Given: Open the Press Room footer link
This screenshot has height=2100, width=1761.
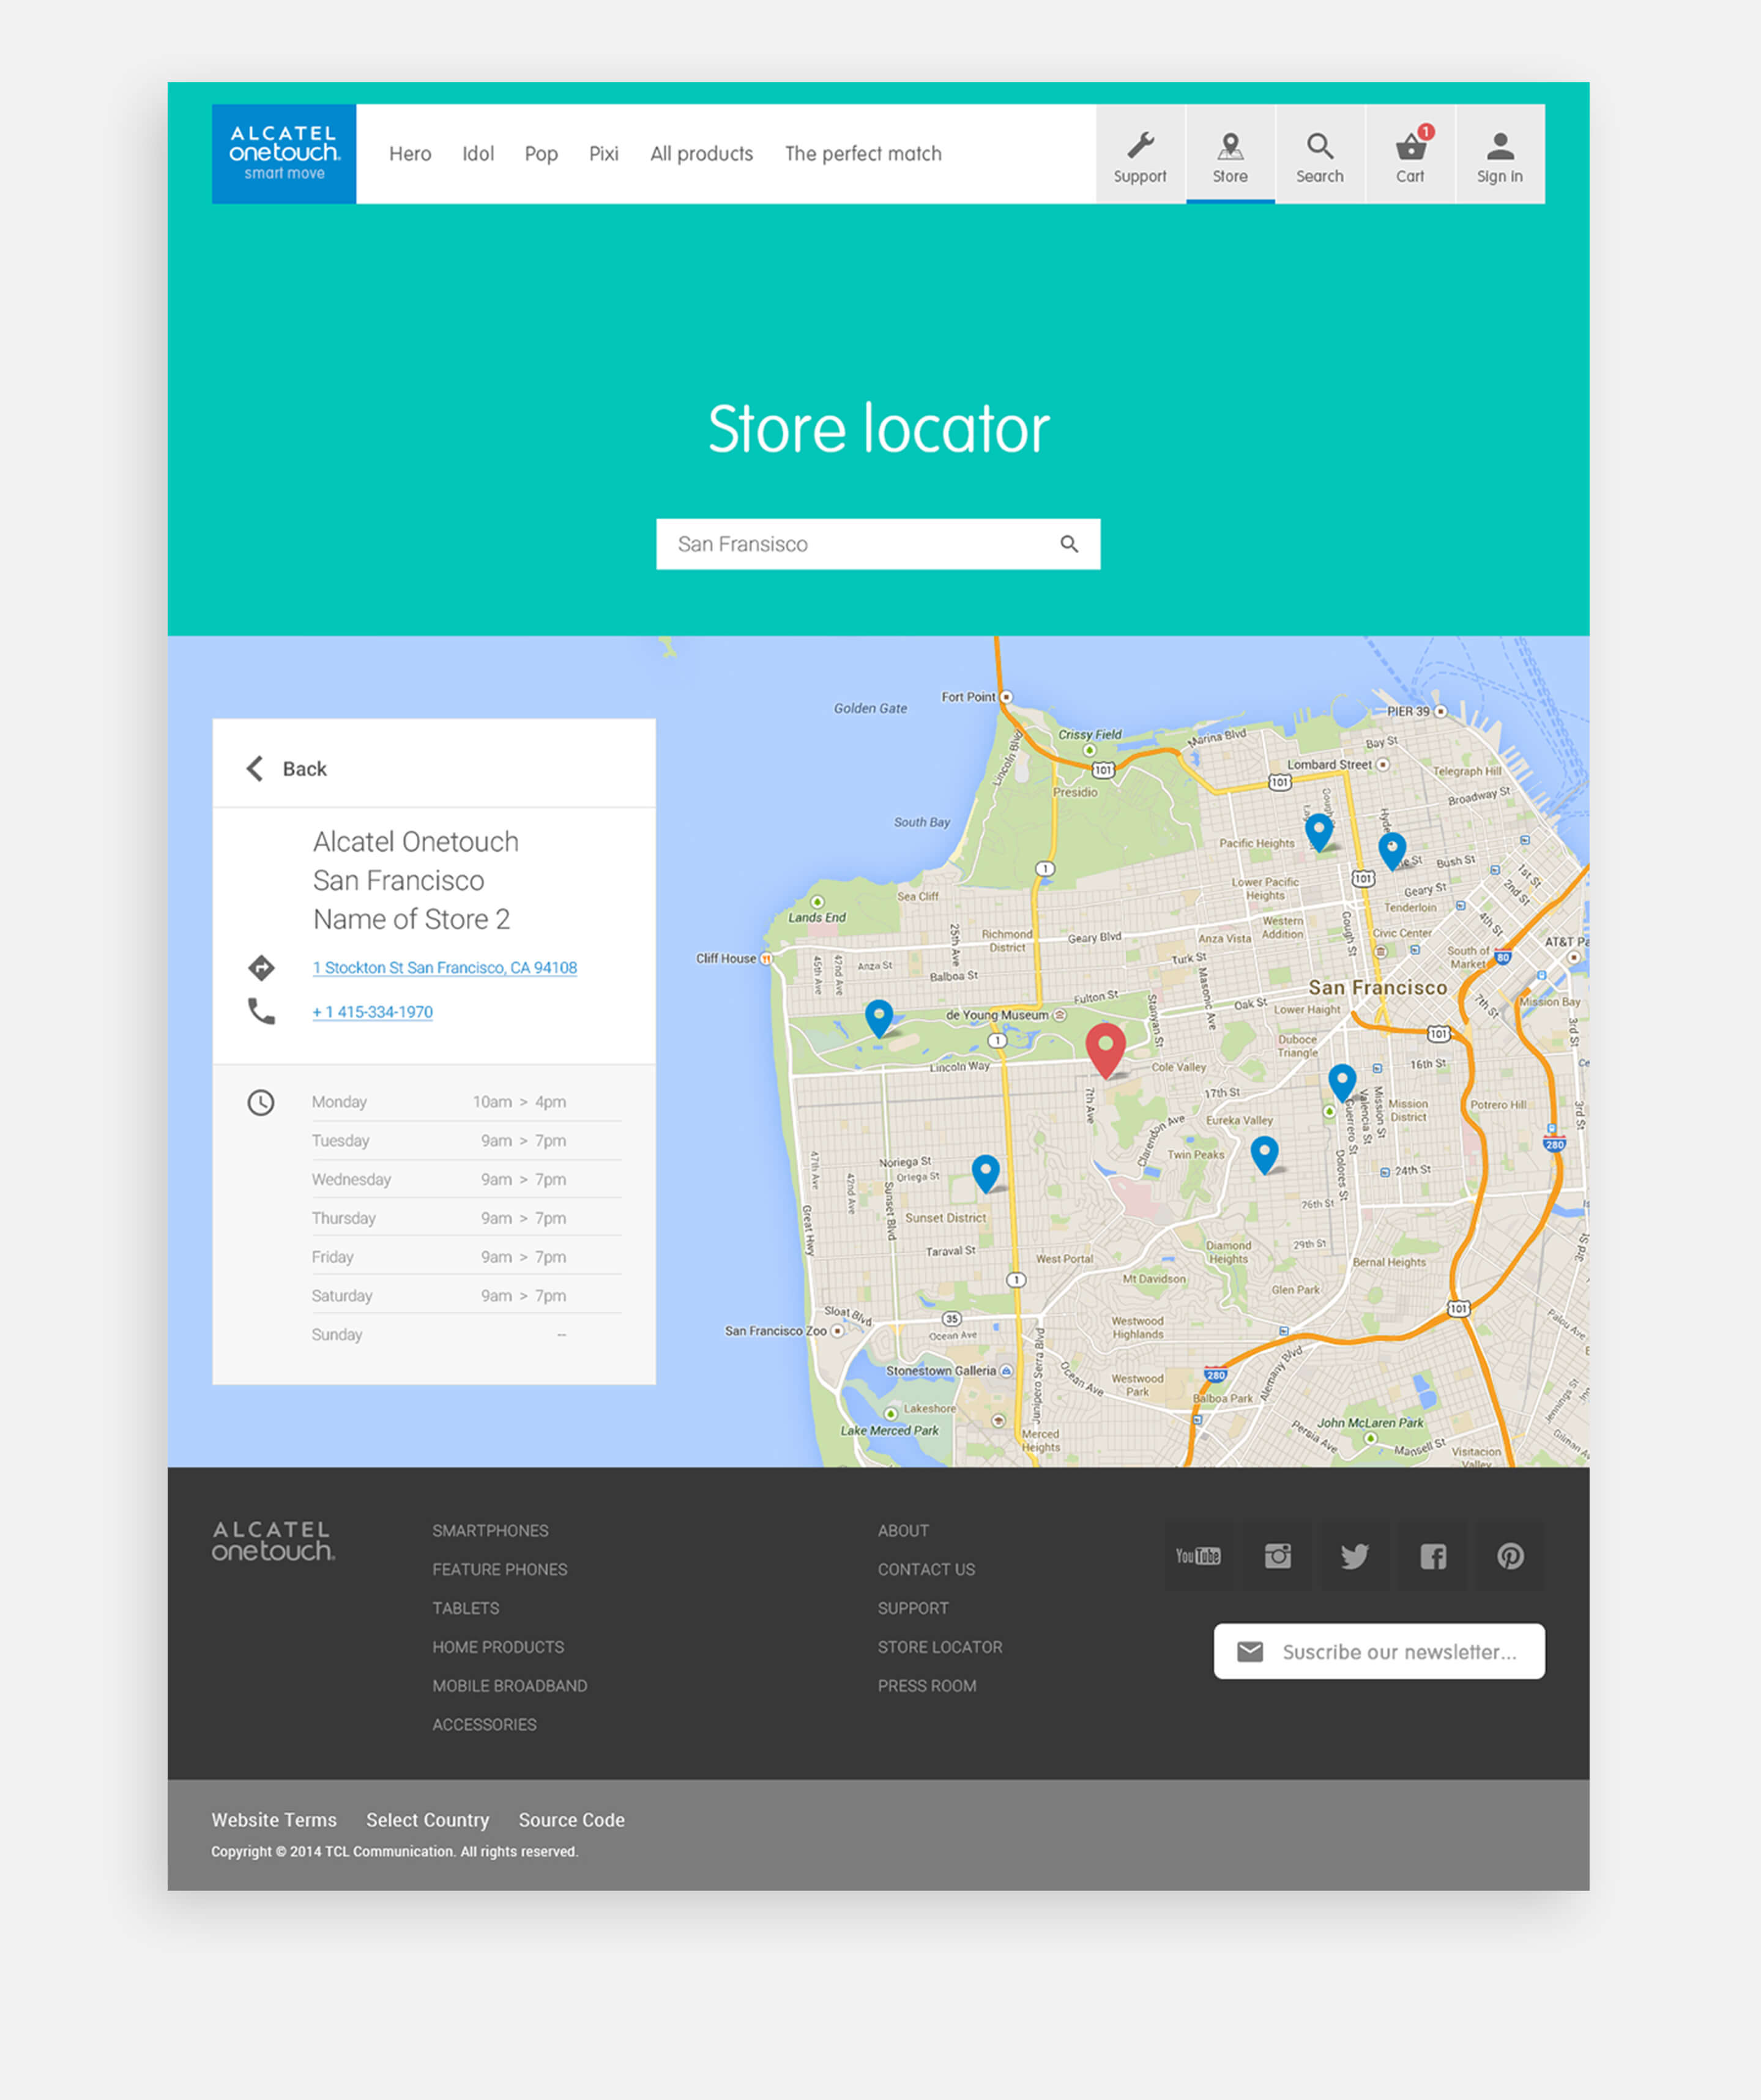Looking at the screenshot, I should click(926, 1686).
